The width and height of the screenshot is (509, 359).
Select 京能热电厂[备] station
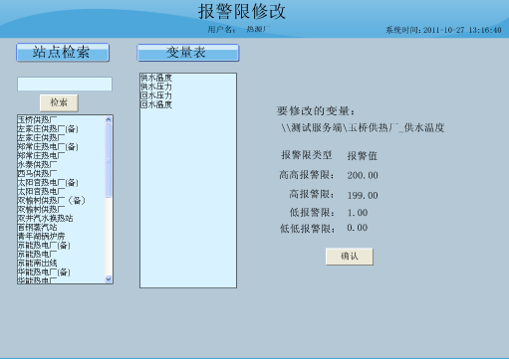tap(44, 245)
